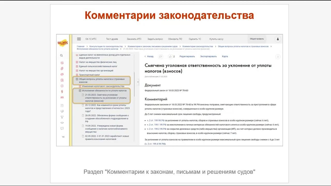Click the comment bubble icon beside Назад
The image size is (331, 186).
point(161,56)
